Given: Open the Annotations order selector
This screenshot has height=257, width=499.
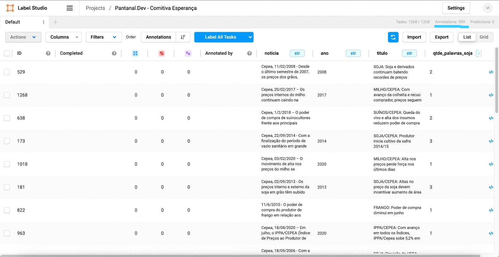Looking at the screenshot, I should pos(158,37).
